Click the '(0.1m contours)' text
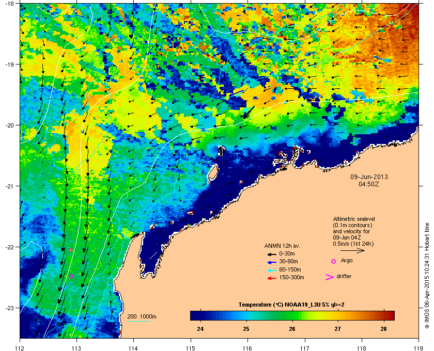This screenshot has width=434, height=351. coord(352,225)
